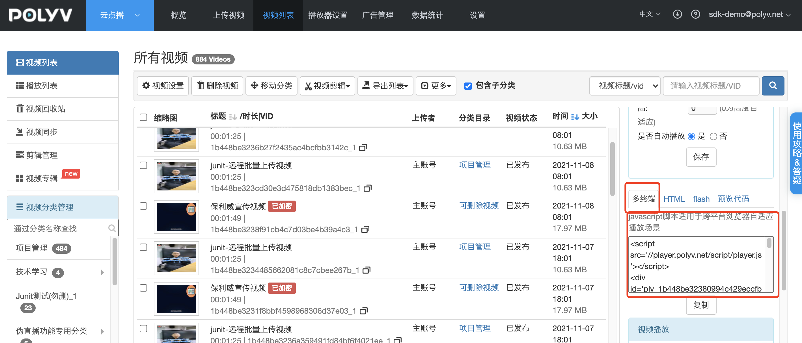Screen dimensions: 802x343
Task: Select the 2021-11-07 junit 10.63 MB row checkbox
Action: click(x=143, y=247)
